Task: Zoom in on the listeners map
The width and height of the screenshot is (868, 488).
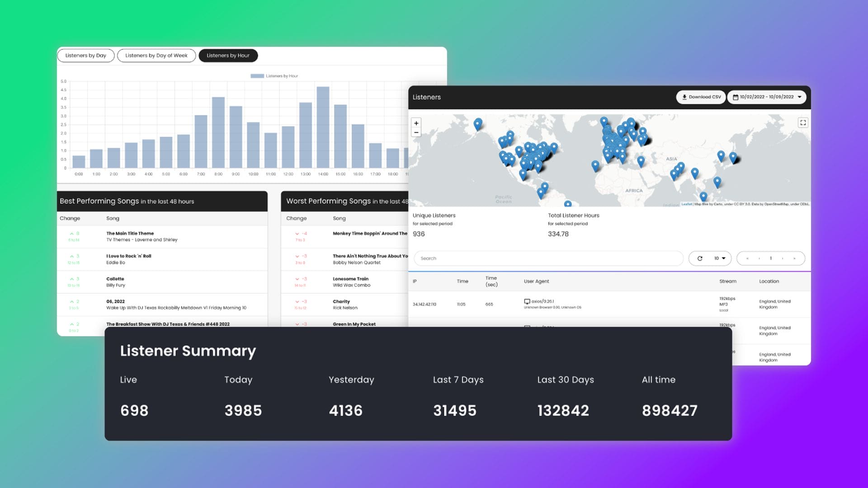Action: 416,123
